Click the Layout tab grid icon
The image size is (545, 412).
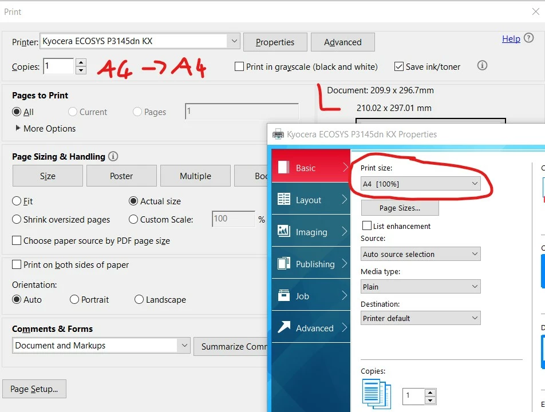click(x=283, y=199)
